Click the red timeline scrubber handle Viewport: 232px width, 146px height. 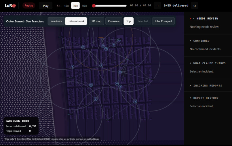94,6
